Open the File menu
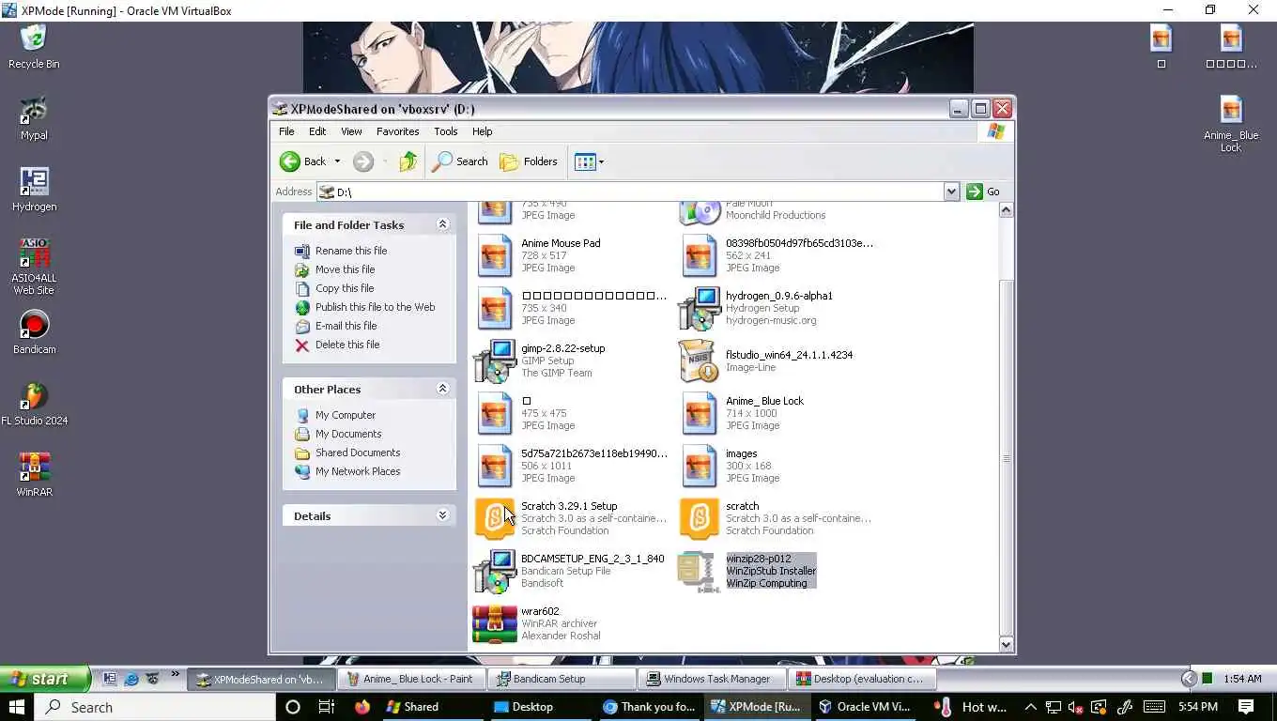Image resolution: width=1277 pixels, height=721 pixels. (286, 131)
